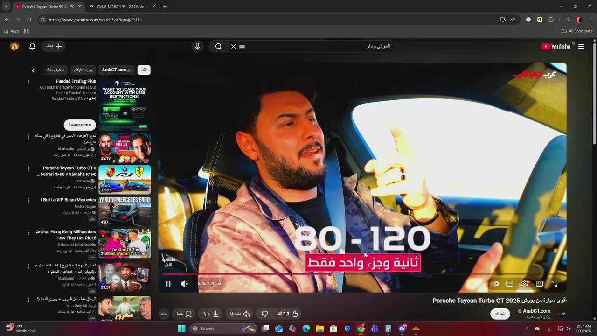Screen dimensions: 597x336
Task: Close the Porsche Taycan browser tab
Action: coord(79,7)
